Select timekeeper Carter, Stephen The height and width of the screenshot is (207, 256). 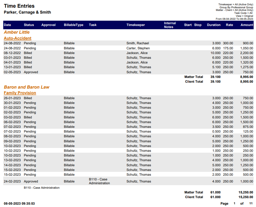coord(138,48)
